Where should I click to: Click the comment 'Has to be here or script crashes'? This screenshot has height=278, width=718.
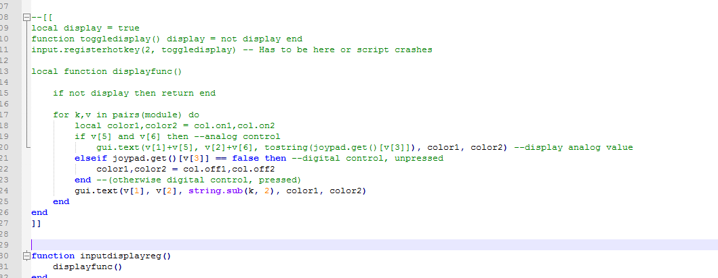point(346,50)
